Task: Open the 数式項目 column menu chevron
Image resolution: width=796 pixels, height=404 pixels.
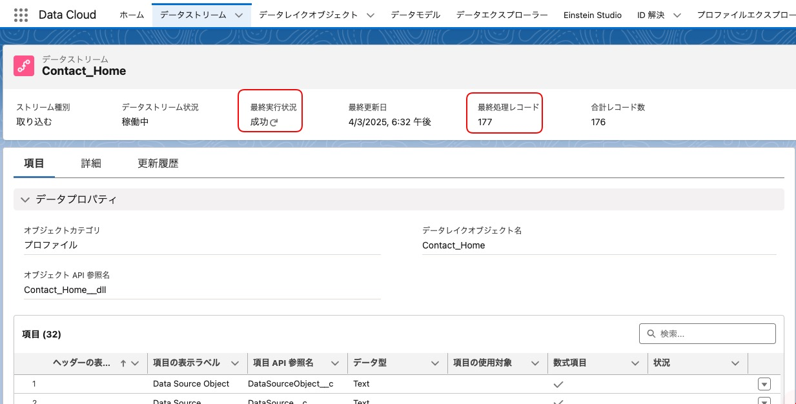Action: (x=635, y=363)
